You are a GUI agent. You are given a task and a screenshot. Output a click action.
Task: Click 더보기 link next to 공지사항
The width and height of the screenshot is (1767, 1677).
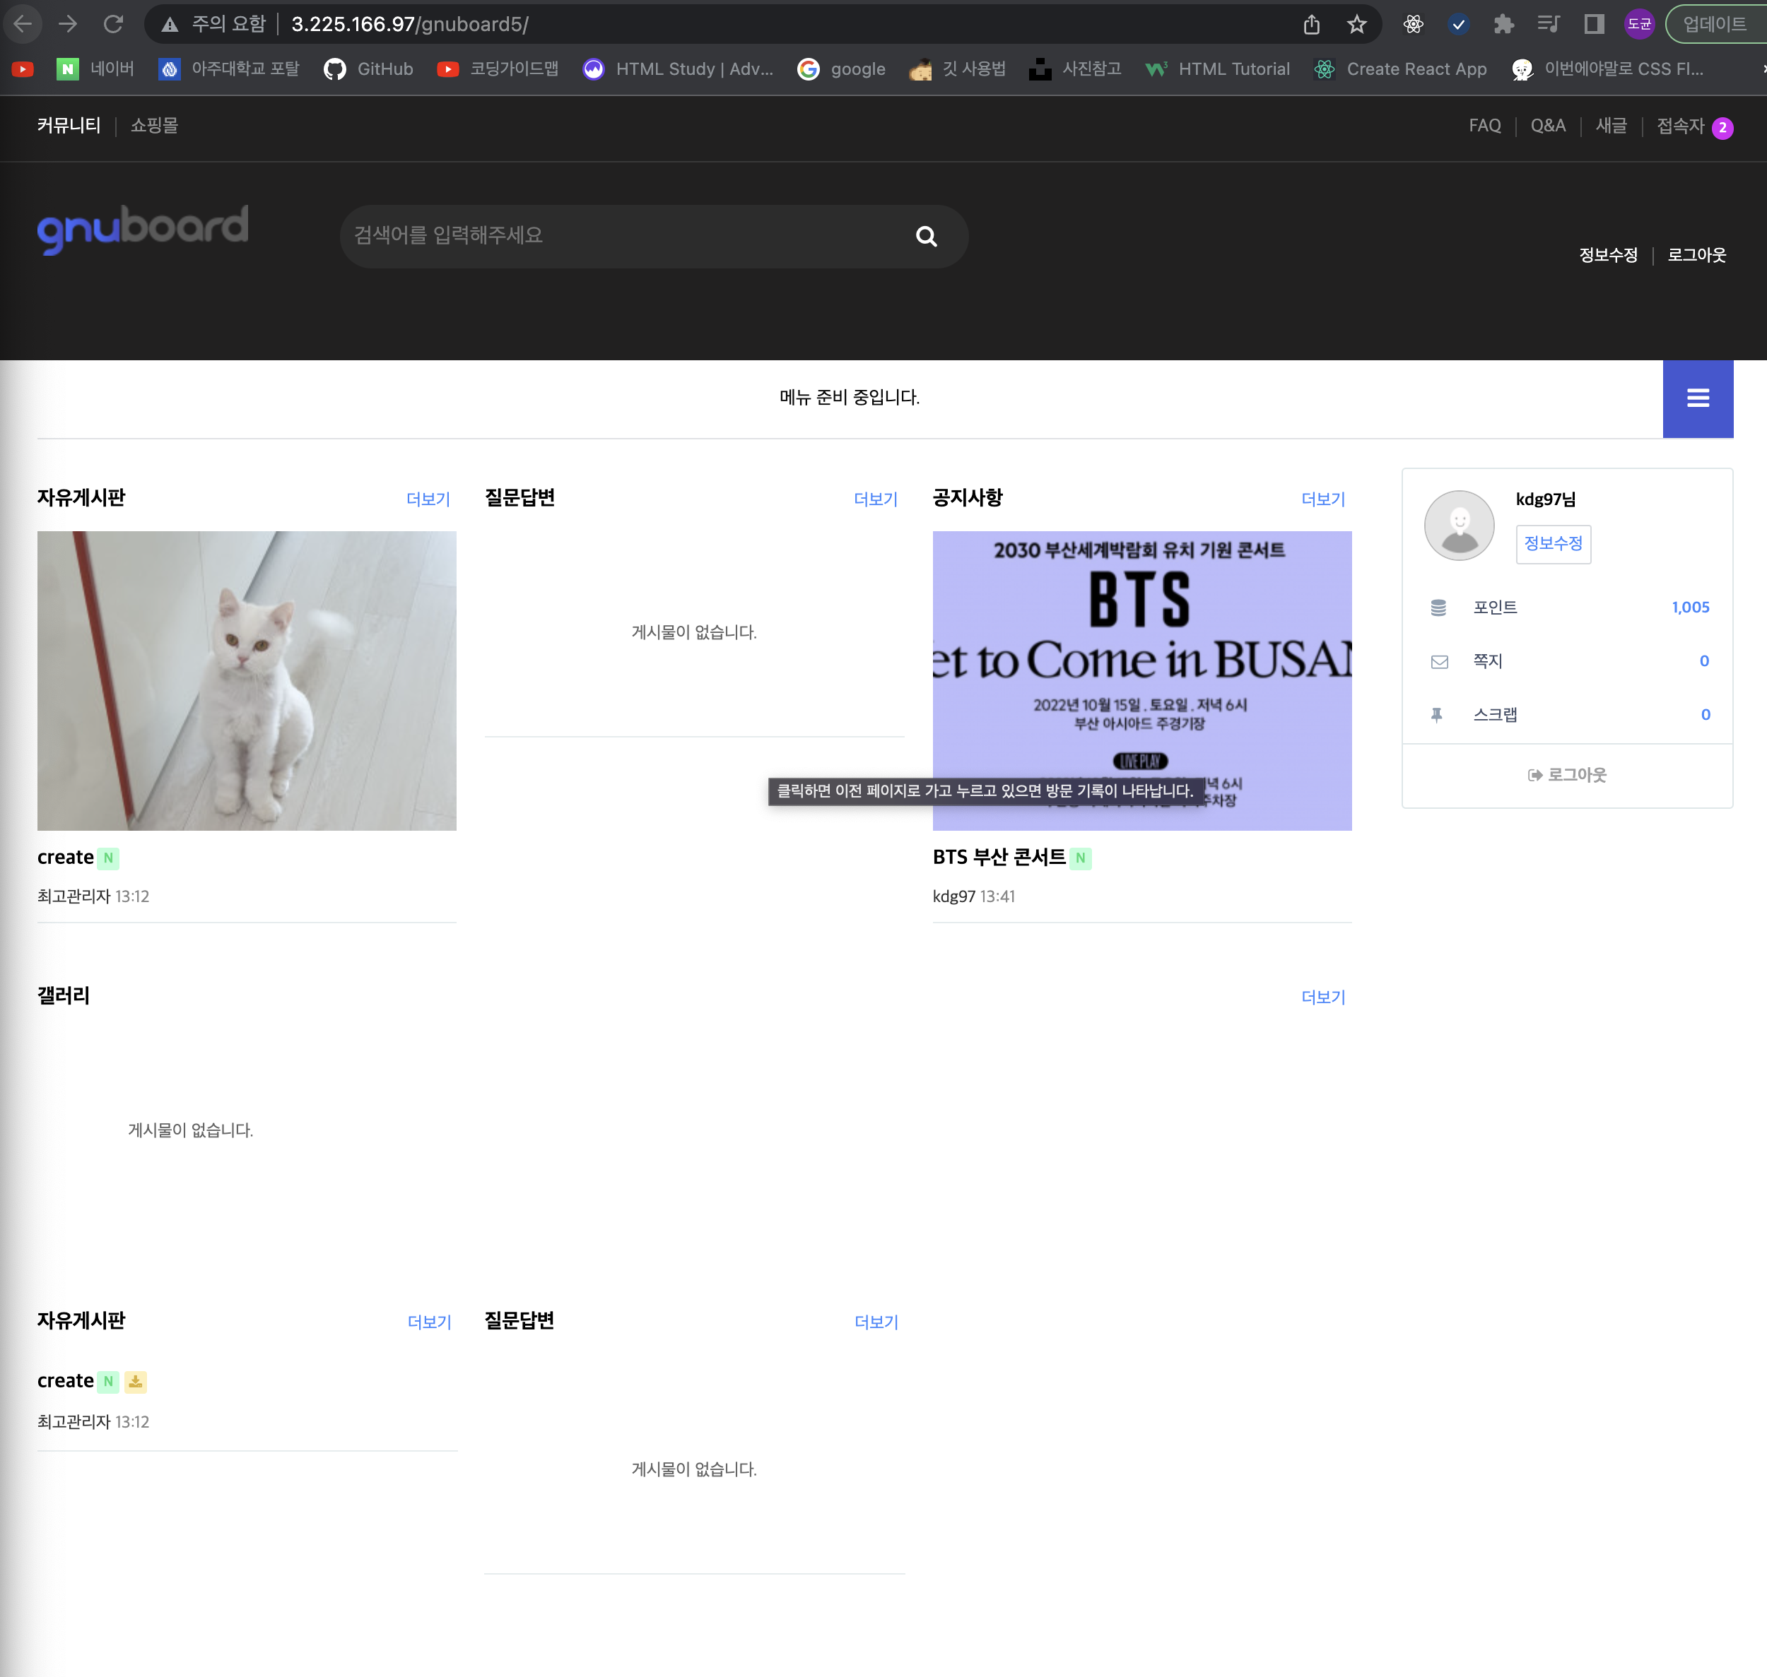coord(1322,499)
